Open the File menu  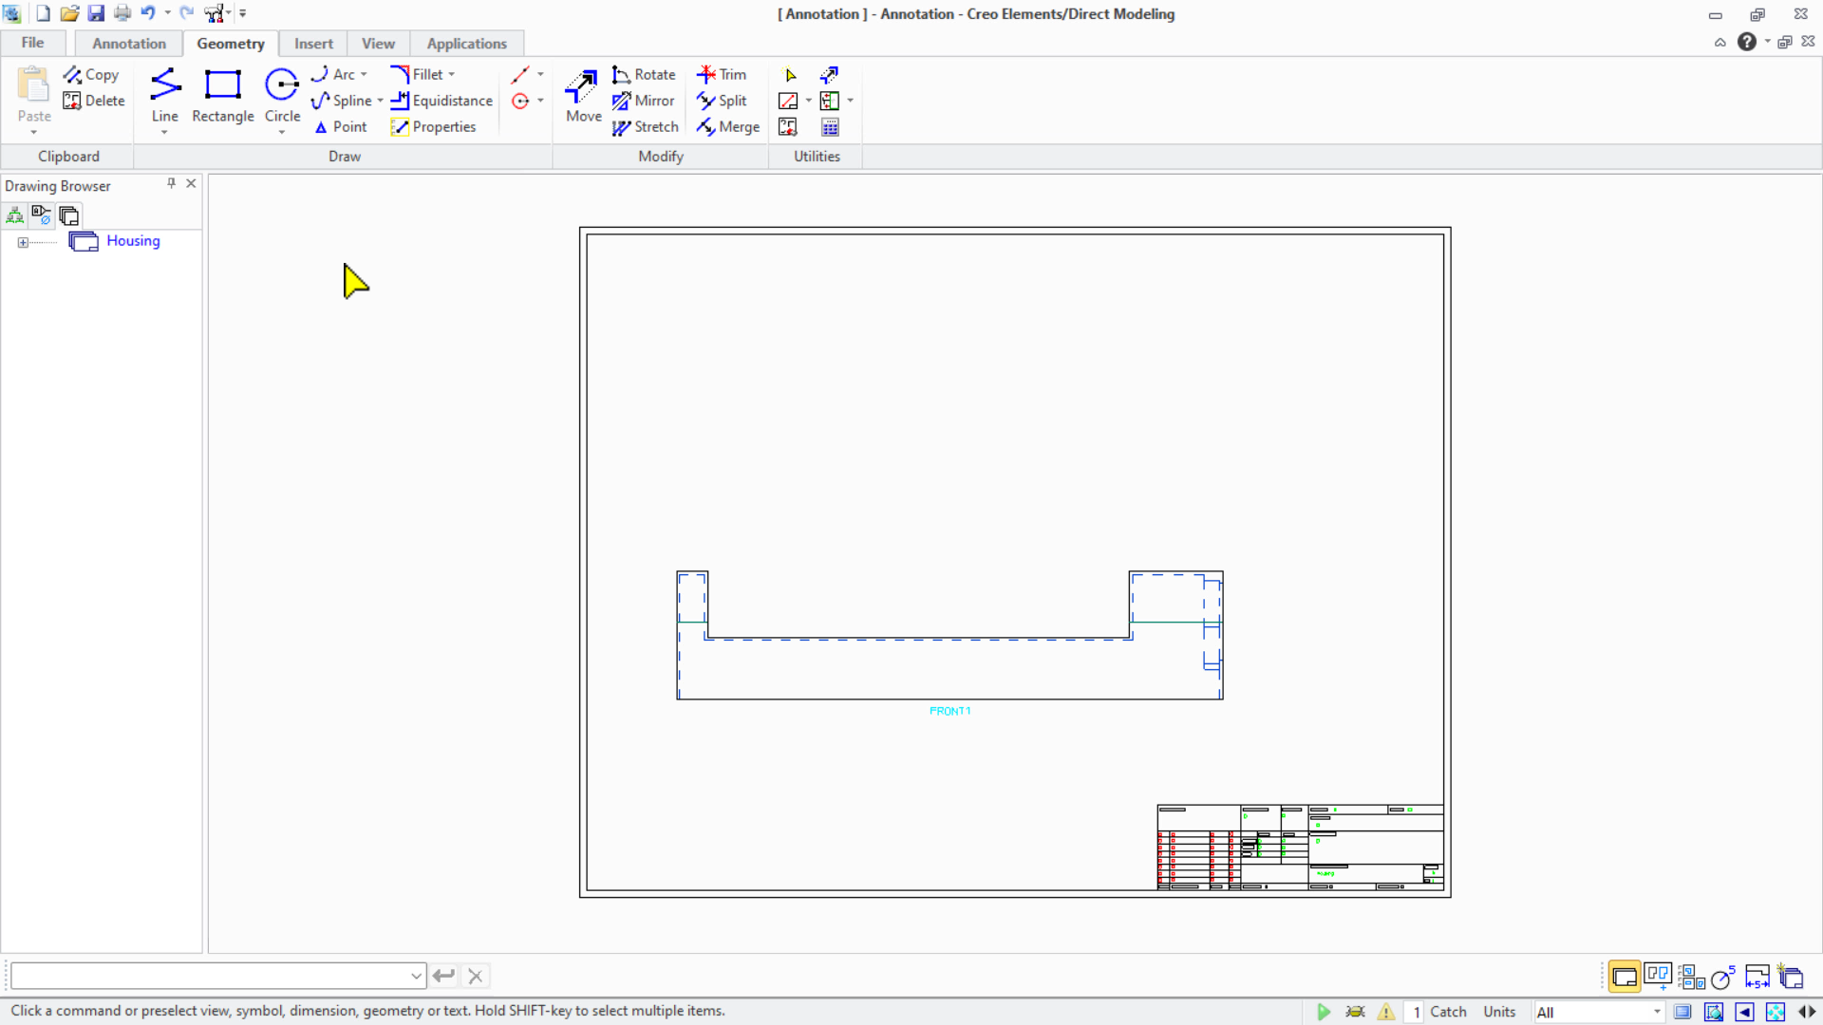(32, 43)
